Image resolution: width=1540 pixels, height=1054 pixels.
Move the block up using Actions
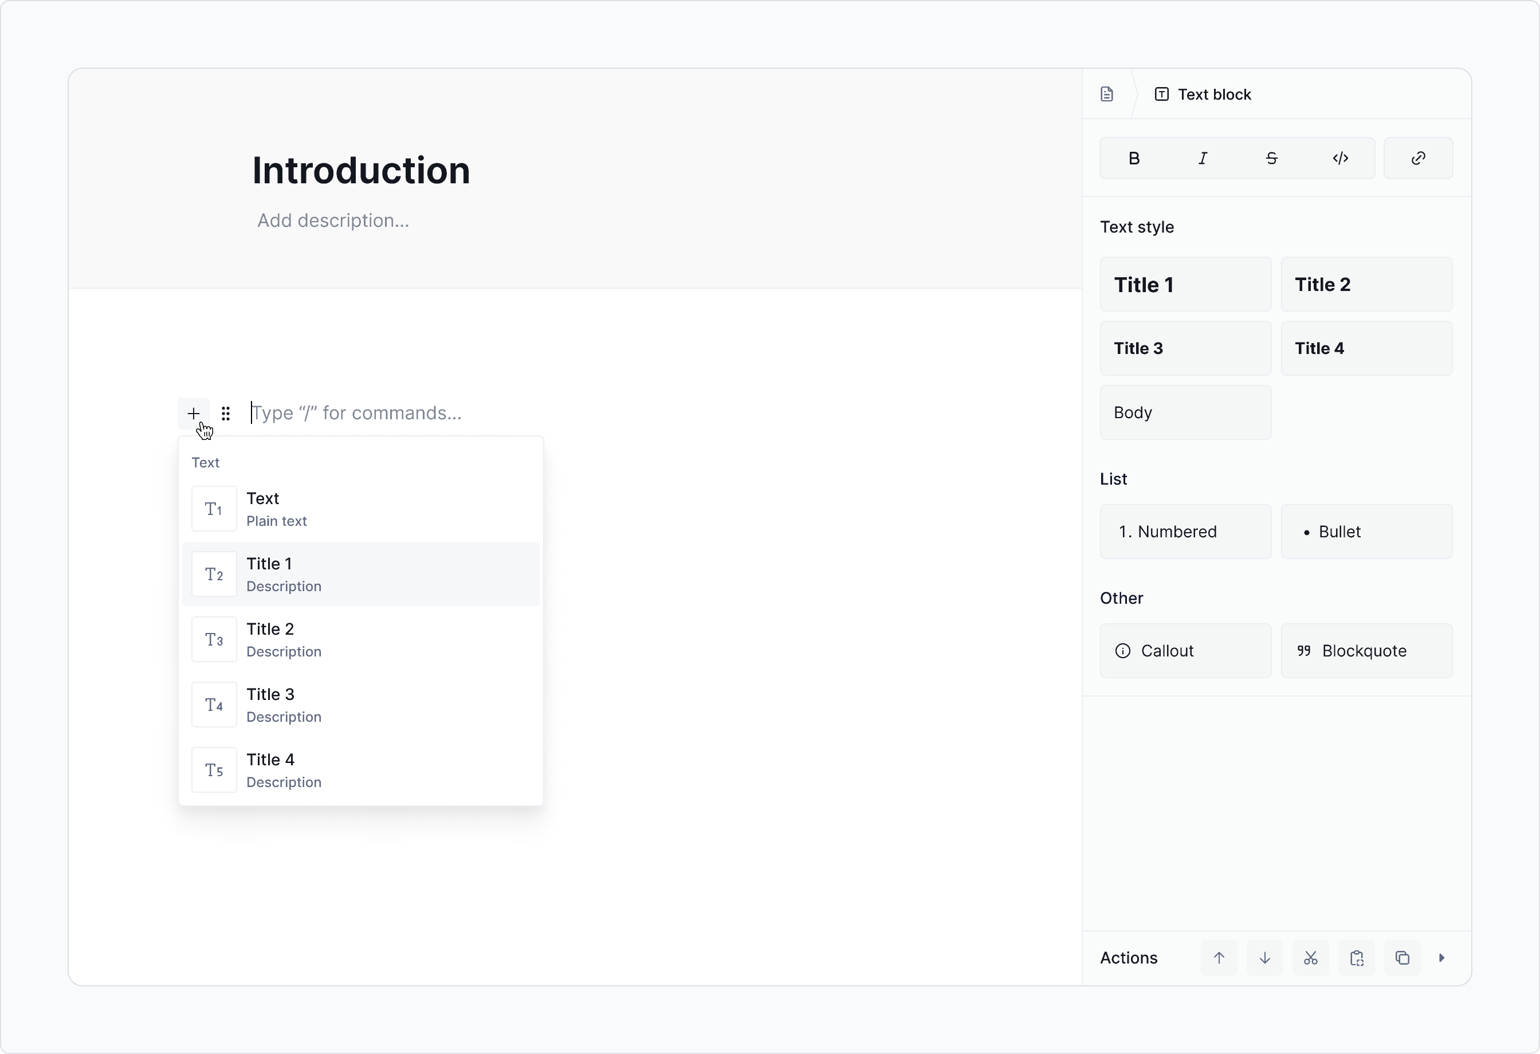(x=1219, y=958)
